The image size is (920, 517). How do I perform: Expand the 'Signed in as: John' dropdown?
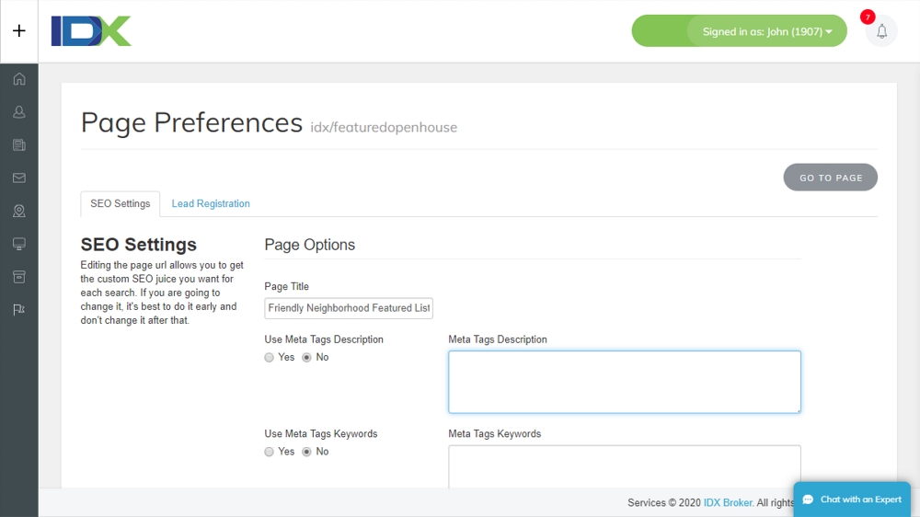(766, 31)
